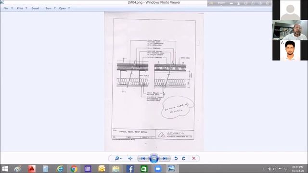
Task: Select the bearded man's video tile
Action: click(x=290, y=30)
